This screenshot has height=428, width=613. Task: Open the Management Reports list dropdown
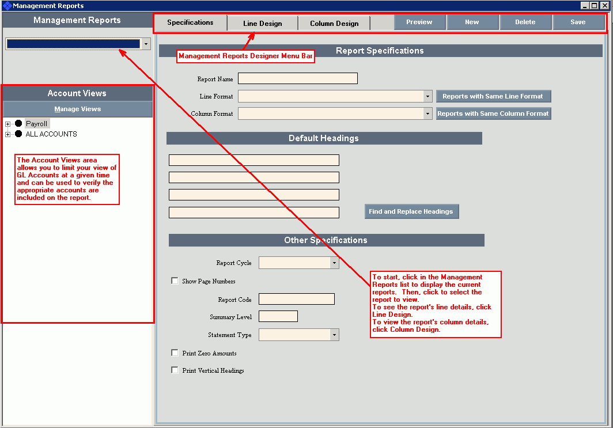tap(146, 44)
